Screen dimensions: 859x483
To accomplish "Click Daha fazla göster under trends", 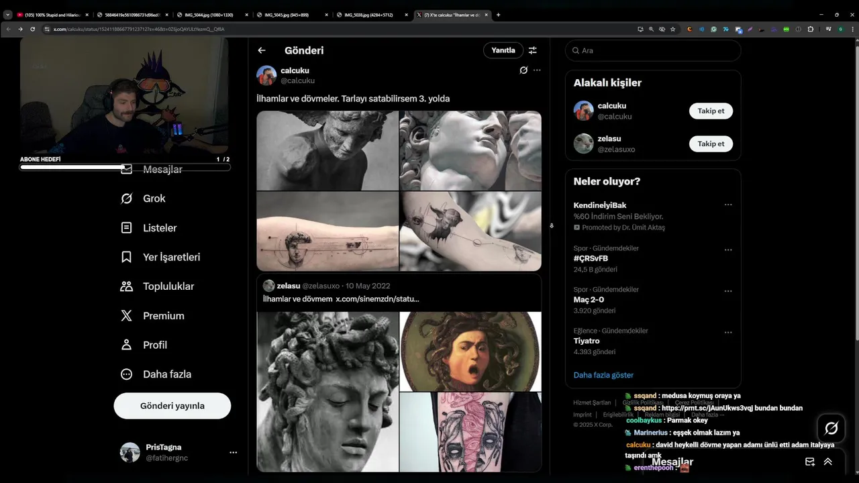I will point(603,375).
